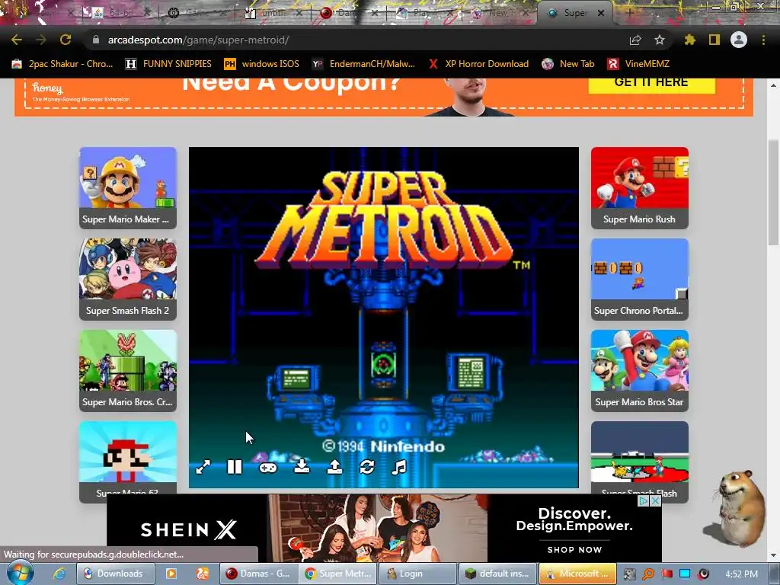780x585 pixels.
Task: Open a new browser tab with plus
Action: coord(629,14)
